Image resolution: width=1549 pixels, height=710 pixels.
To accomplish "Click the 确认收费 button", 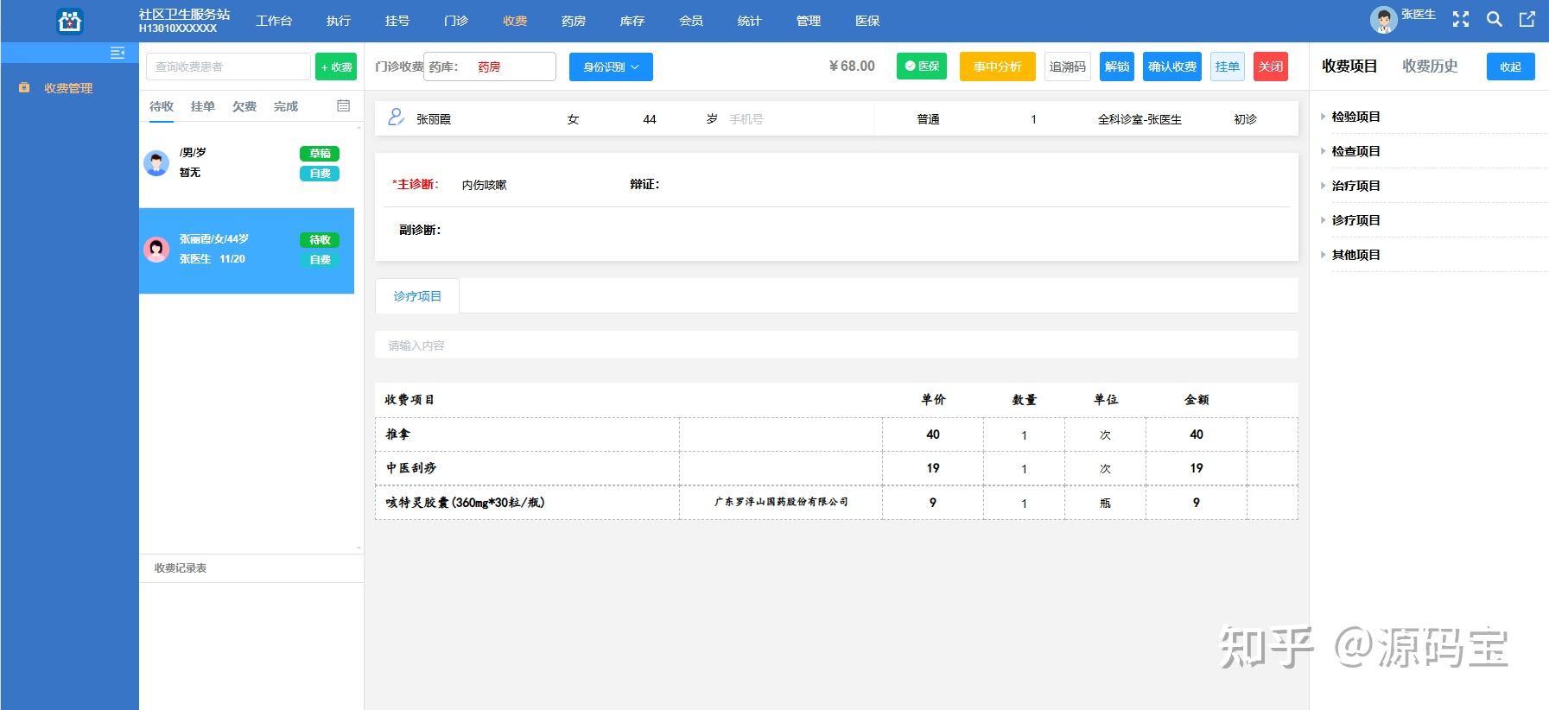I will (x=1172, y=67).
